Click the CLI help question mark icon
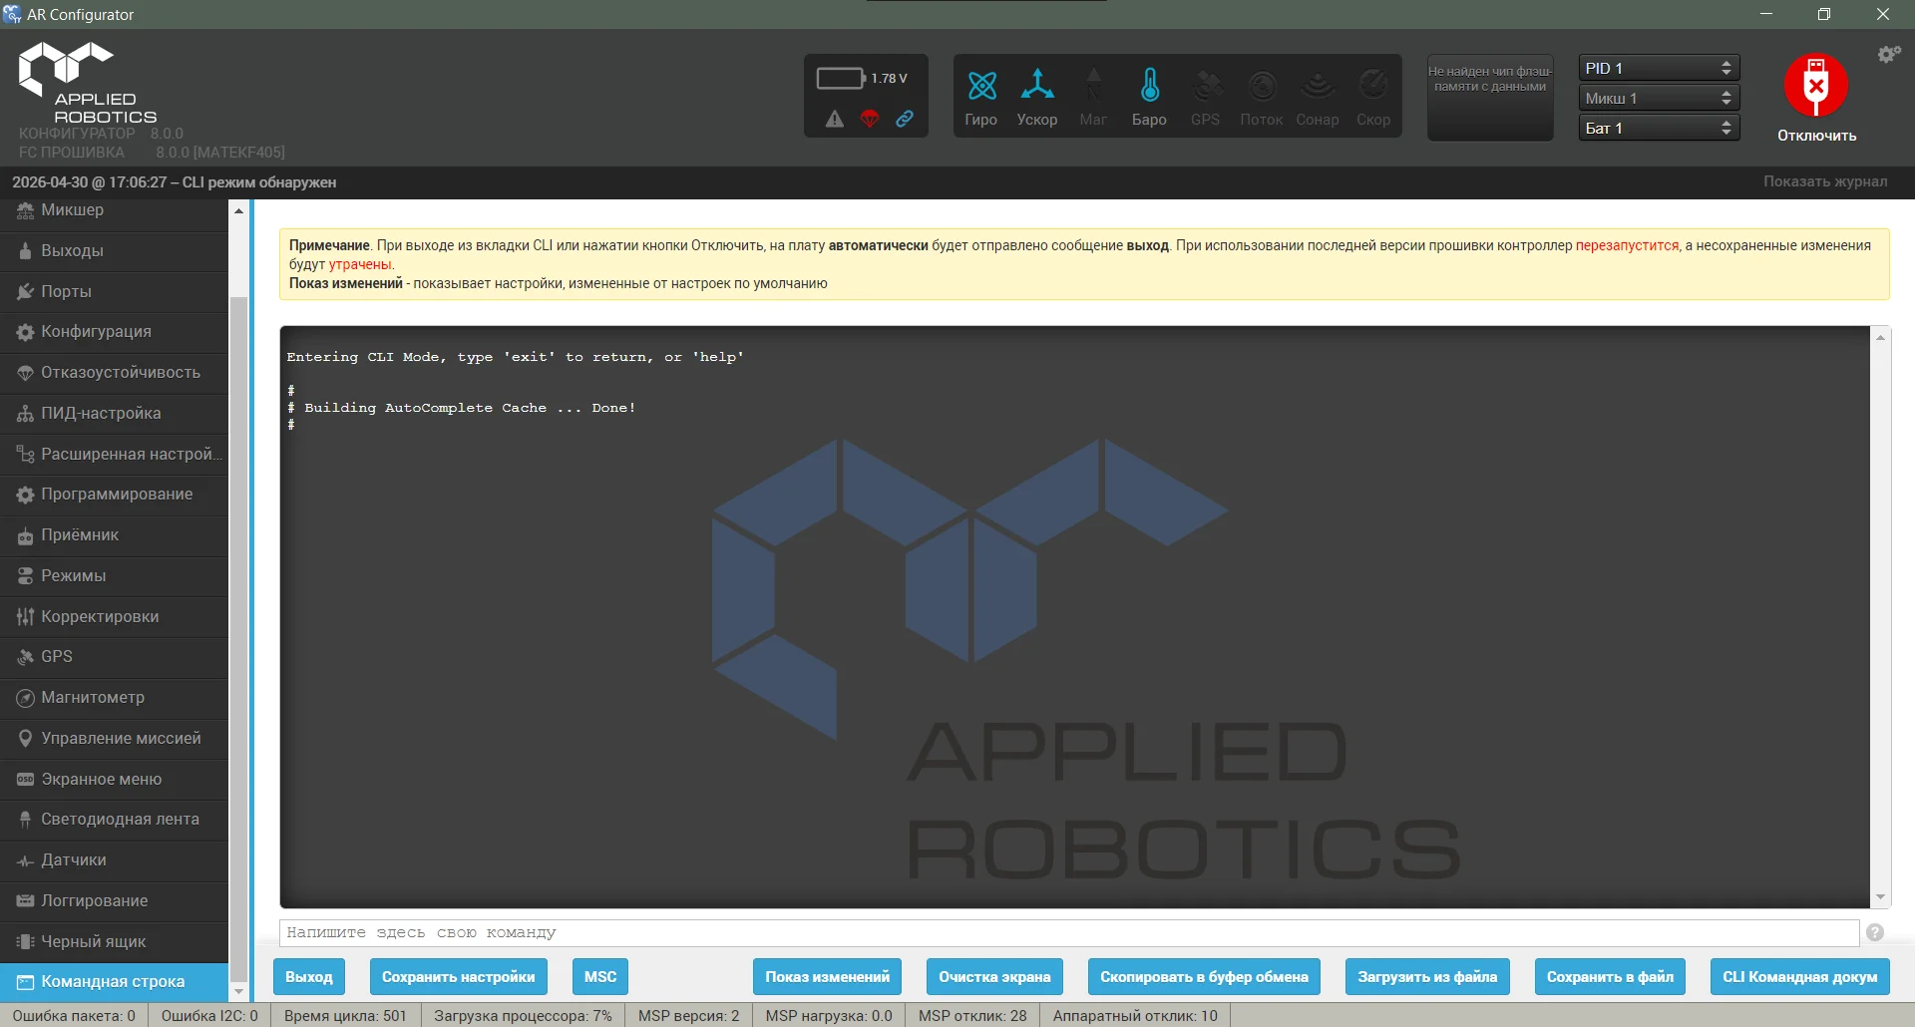This screenshot has width=1915, height=1027. pyautogui.click(x=1875, y=932)
